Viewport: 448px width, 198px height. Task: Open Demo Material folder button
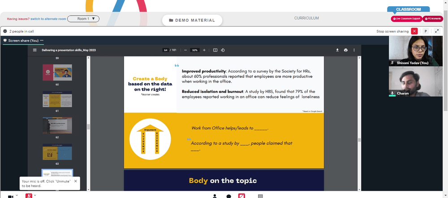(x=192, y=20)
